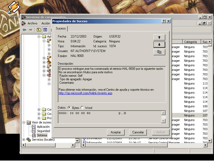
Task: Click the green Back arrow in toolbar
Action: tap(24, 30)
